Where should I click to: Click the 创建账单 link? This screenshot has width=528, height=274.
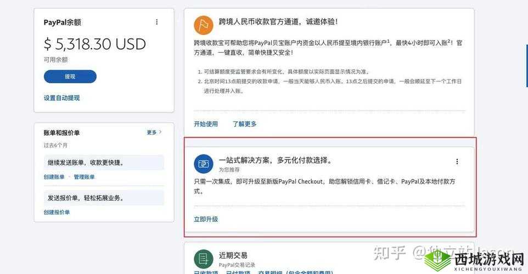[x=54, y=177]
